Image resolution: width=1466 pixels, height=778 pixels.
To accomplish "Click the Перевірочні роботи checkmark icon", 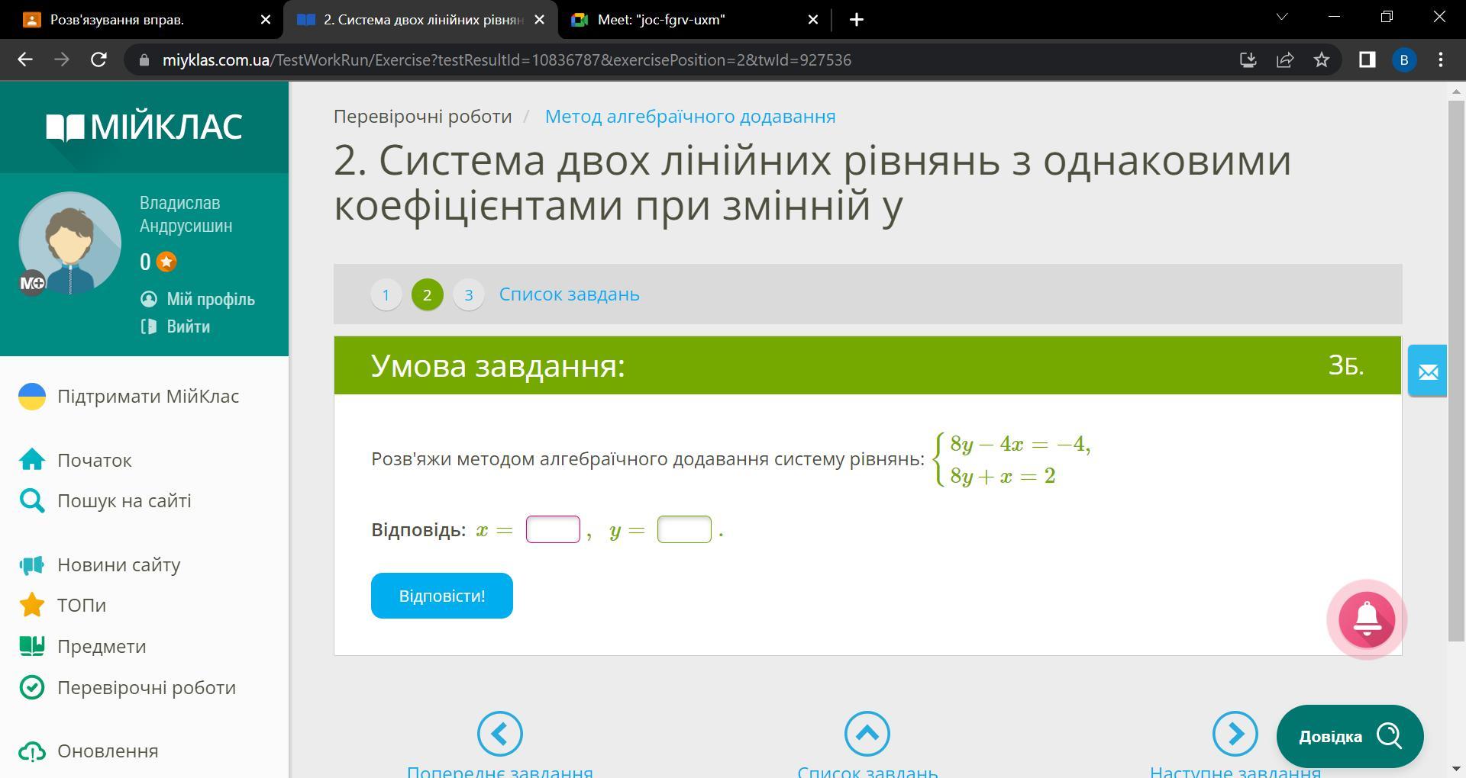I will tap(32, 688).
